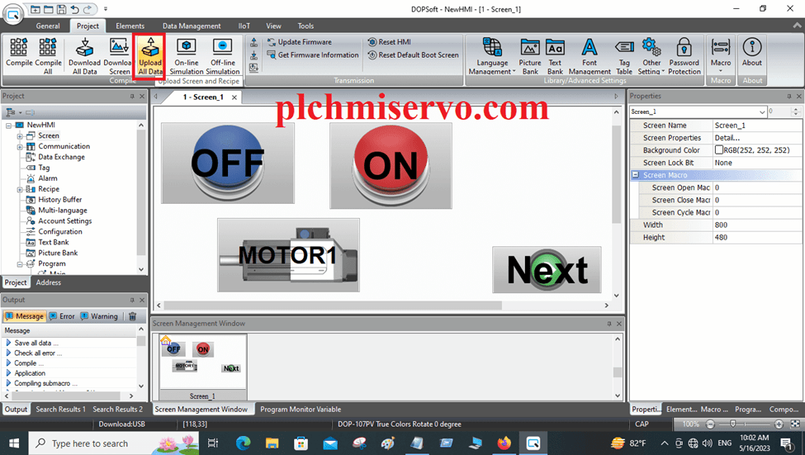Start Off-line Simulation

click(222, 55)
